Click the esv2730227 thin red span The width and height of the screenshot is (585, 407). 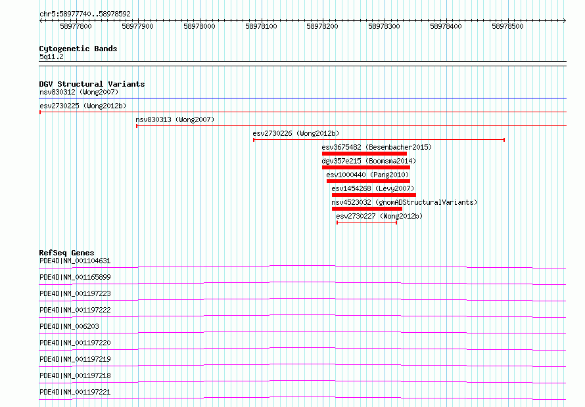click(x=367, y=223)
